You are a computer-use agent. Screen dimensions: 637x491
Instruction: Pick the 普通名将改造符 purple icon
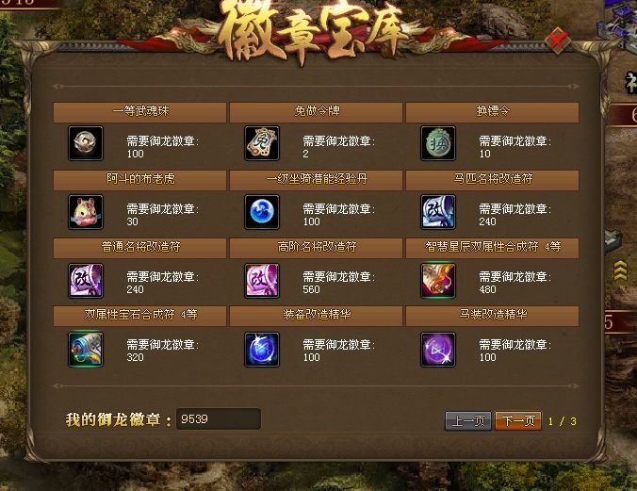(x=86, y=281)
